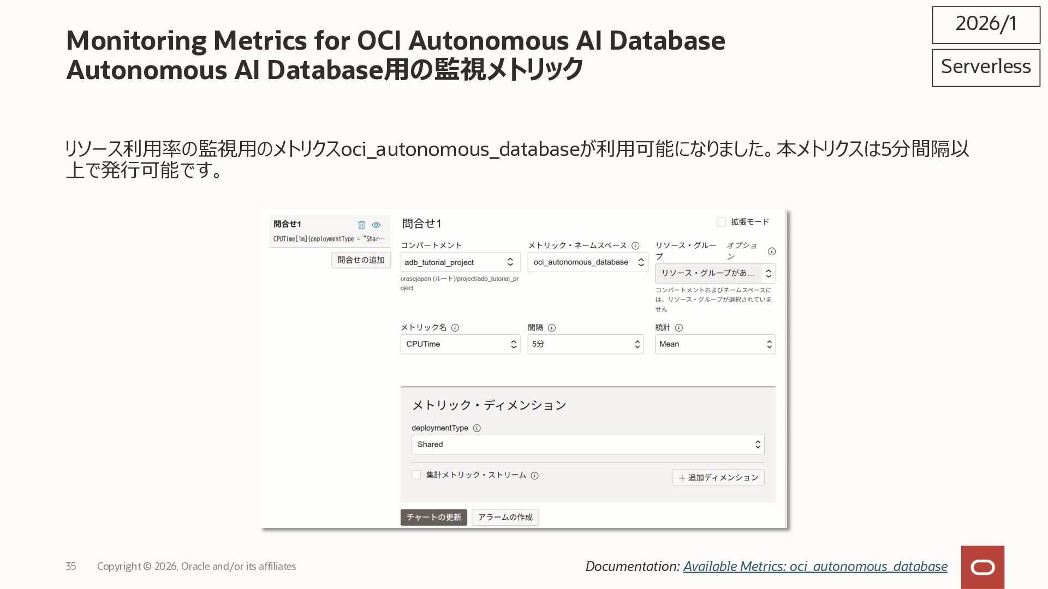Open the oci_autonomous_database namespace dropdown
The height and width of the screenshot is (589, 1048).
(x=587, y=262)
